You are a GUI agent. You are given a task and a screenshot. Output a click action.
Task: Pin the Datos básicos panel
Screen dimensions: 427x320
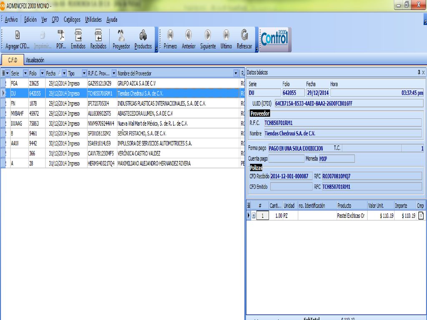tap(419, 72)
